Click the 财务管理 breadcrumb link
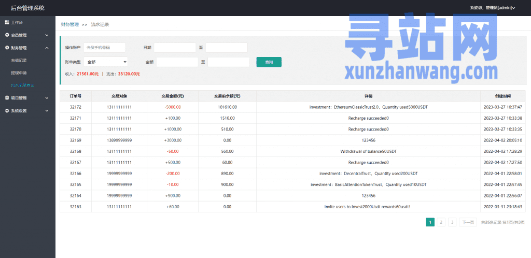Screen dimensions: 531x258 pos(70,24)
